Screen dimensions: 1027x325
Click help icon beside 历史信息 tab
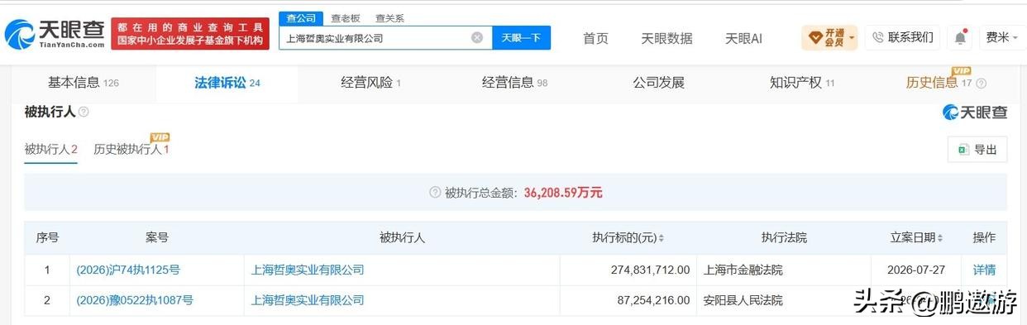[x=982, y=84]
